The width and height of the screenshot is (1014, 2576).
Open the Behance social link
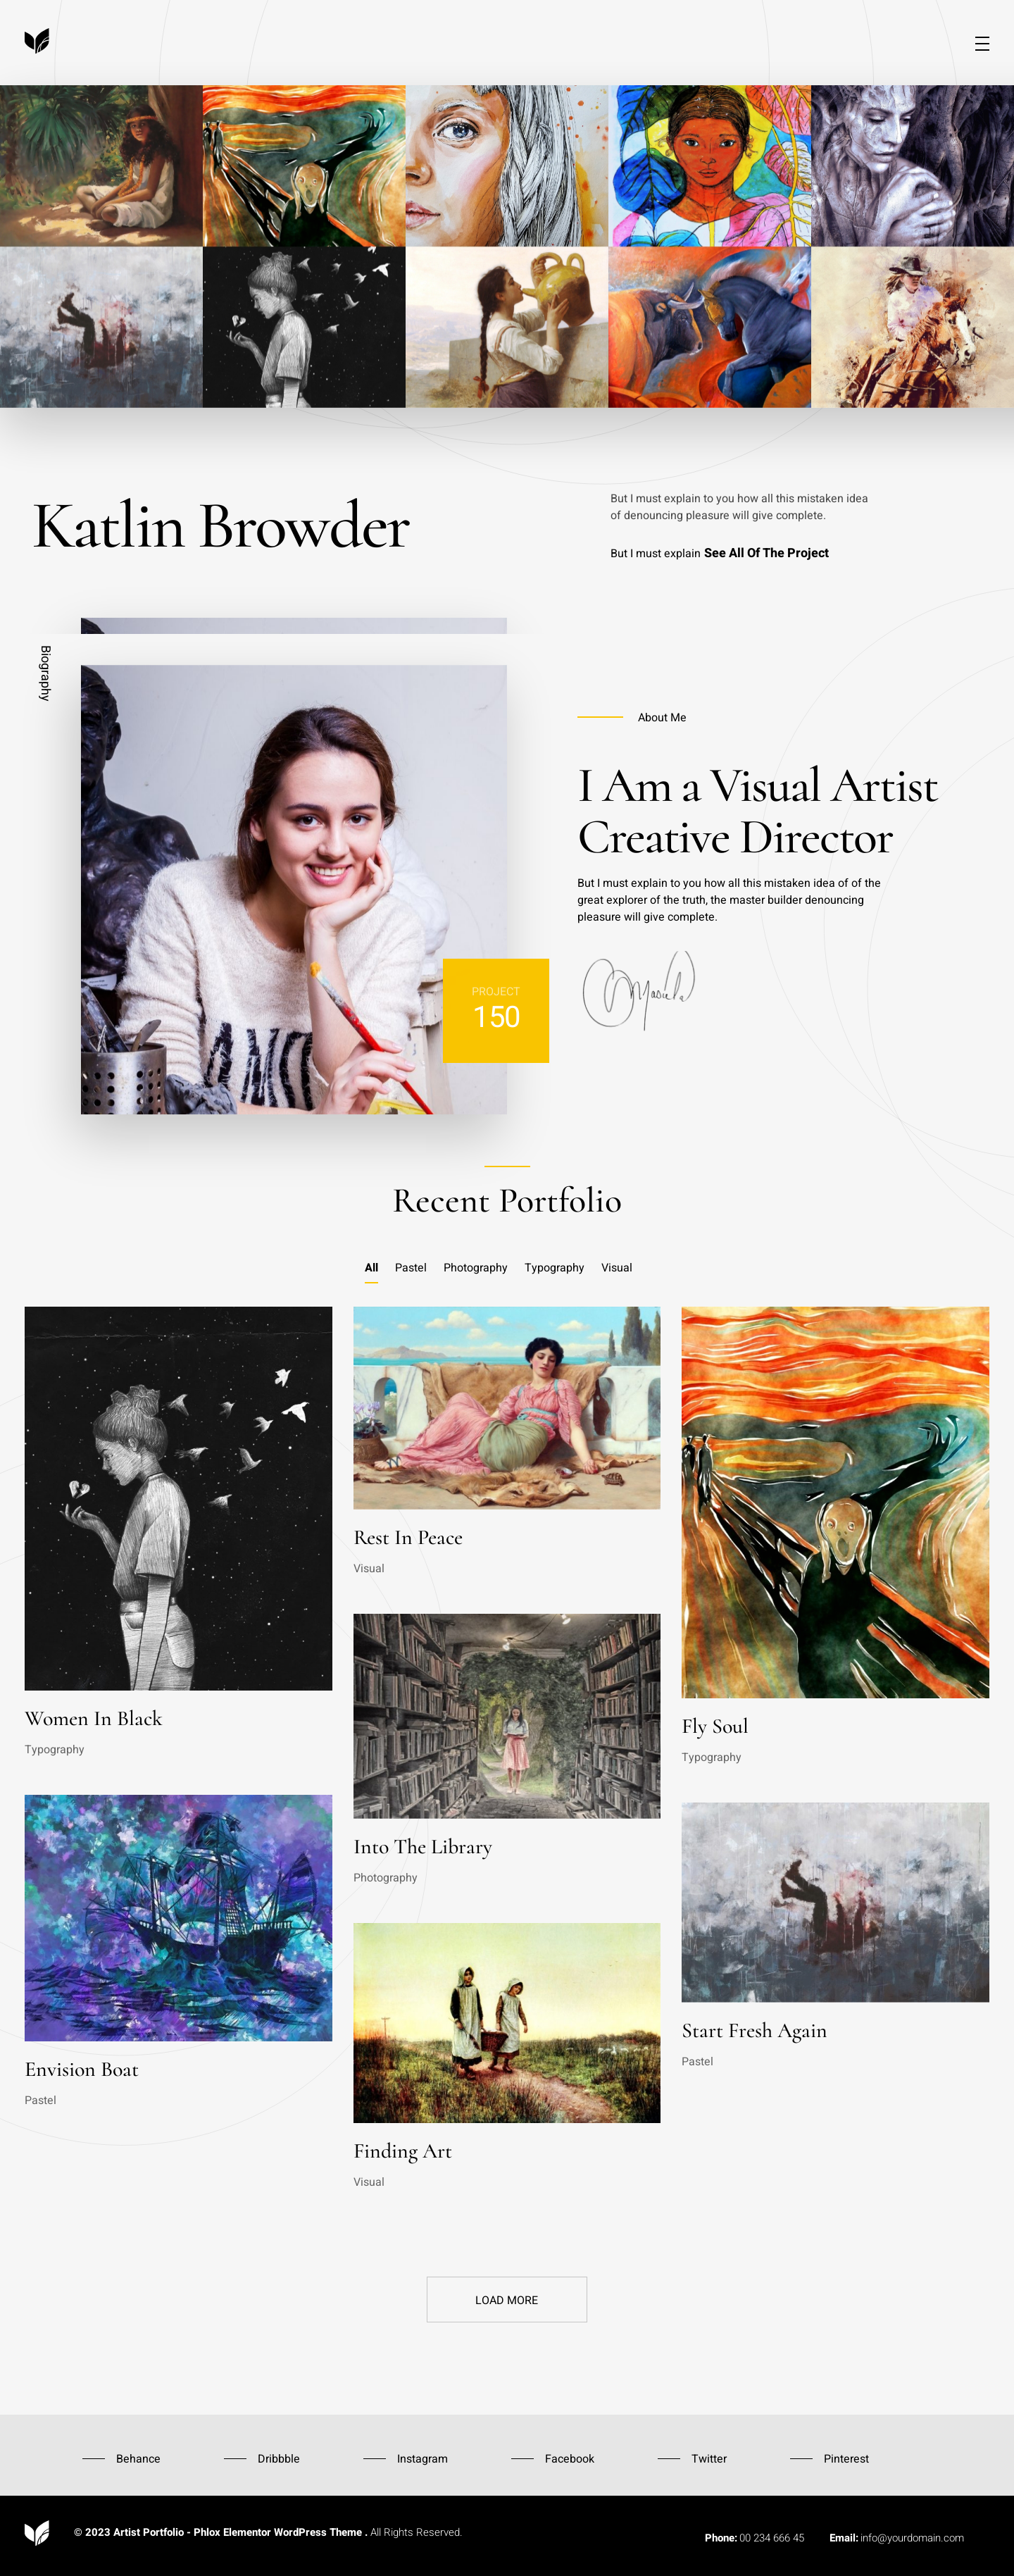(x=138, y=2458)
